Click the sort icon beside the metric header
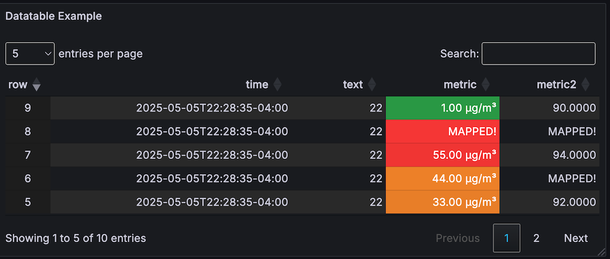 point(486,85)
